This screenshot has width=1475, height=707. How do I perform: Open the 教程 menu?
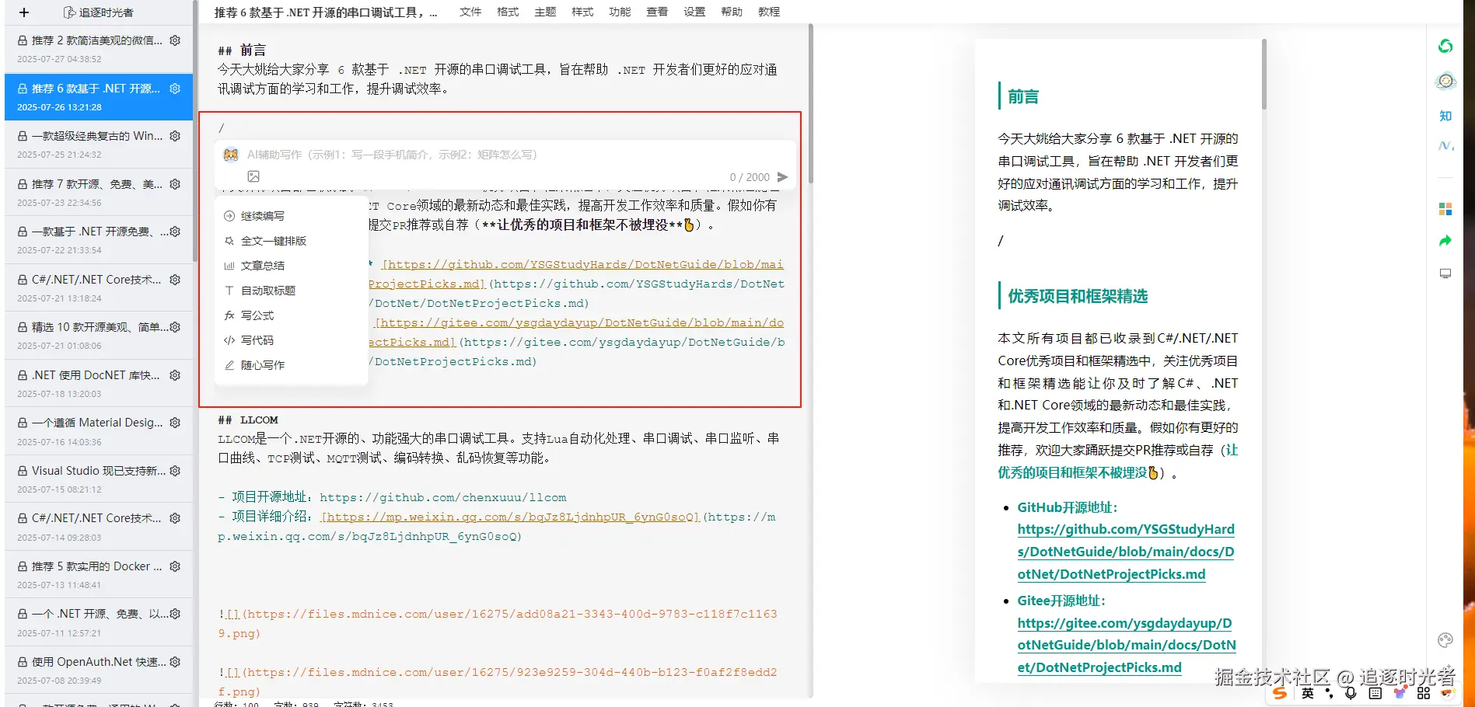coord(769,12)
